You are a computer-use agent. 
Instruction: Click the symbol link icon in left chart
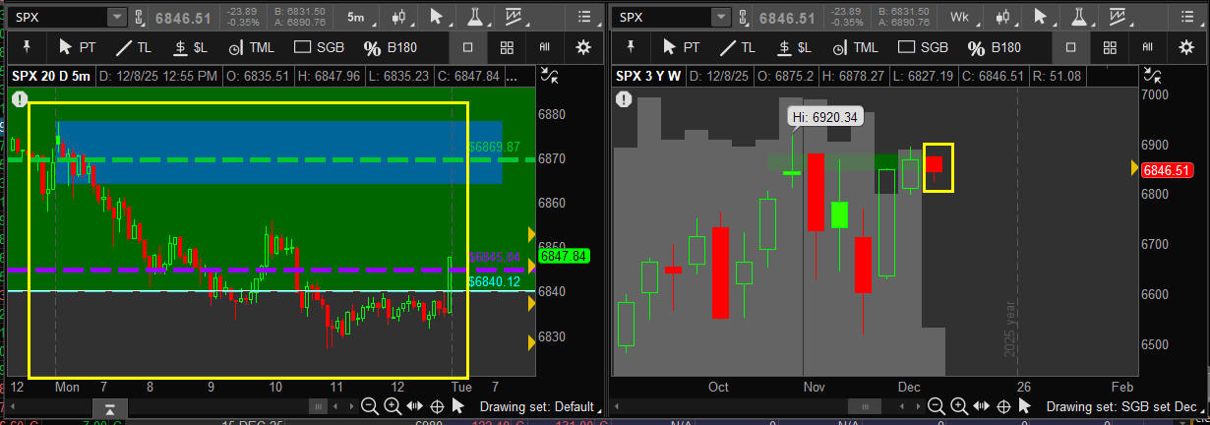(x=139, y=17)
